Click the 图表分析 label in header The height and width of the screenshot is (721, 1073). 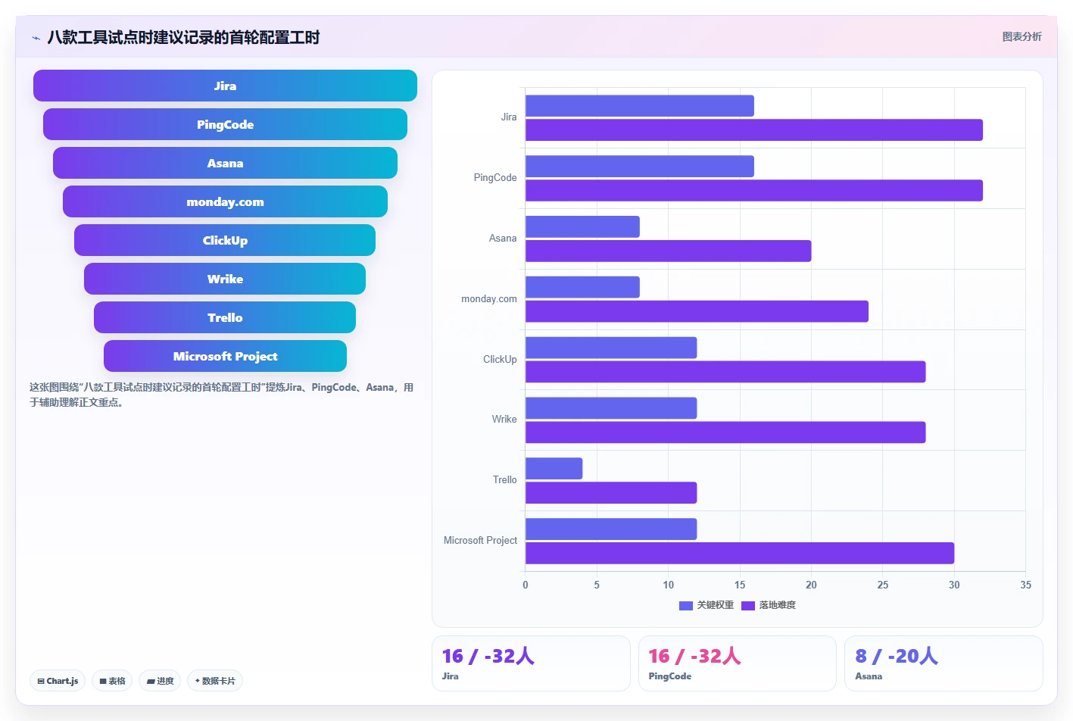1022,36
